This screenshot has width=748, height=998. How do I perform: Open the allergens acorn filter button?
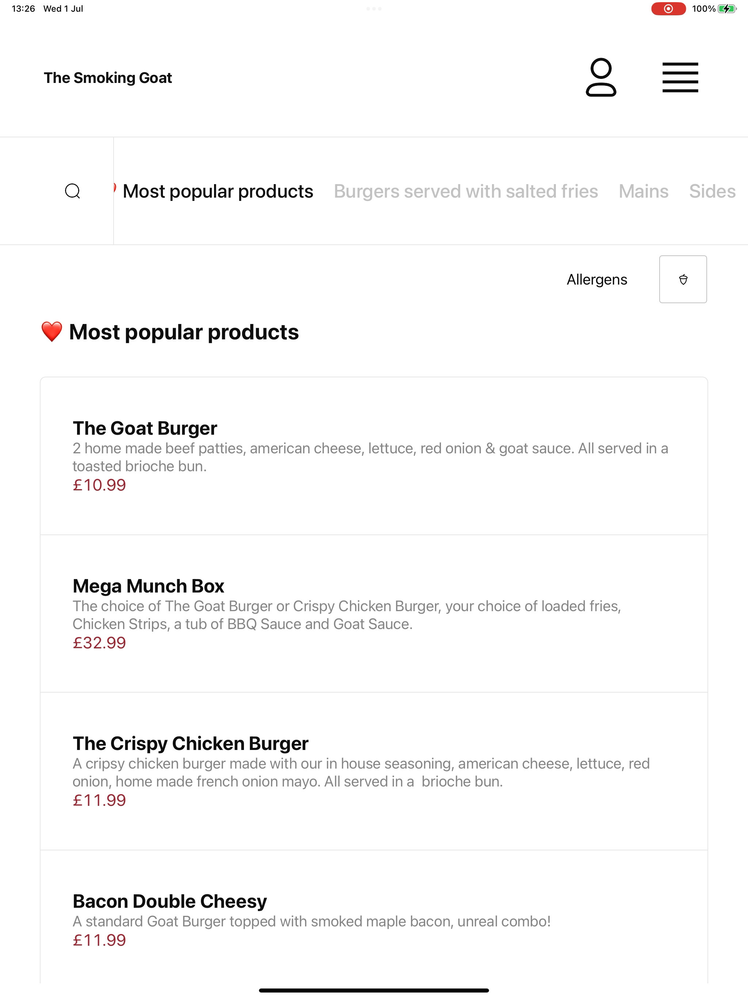683,279
